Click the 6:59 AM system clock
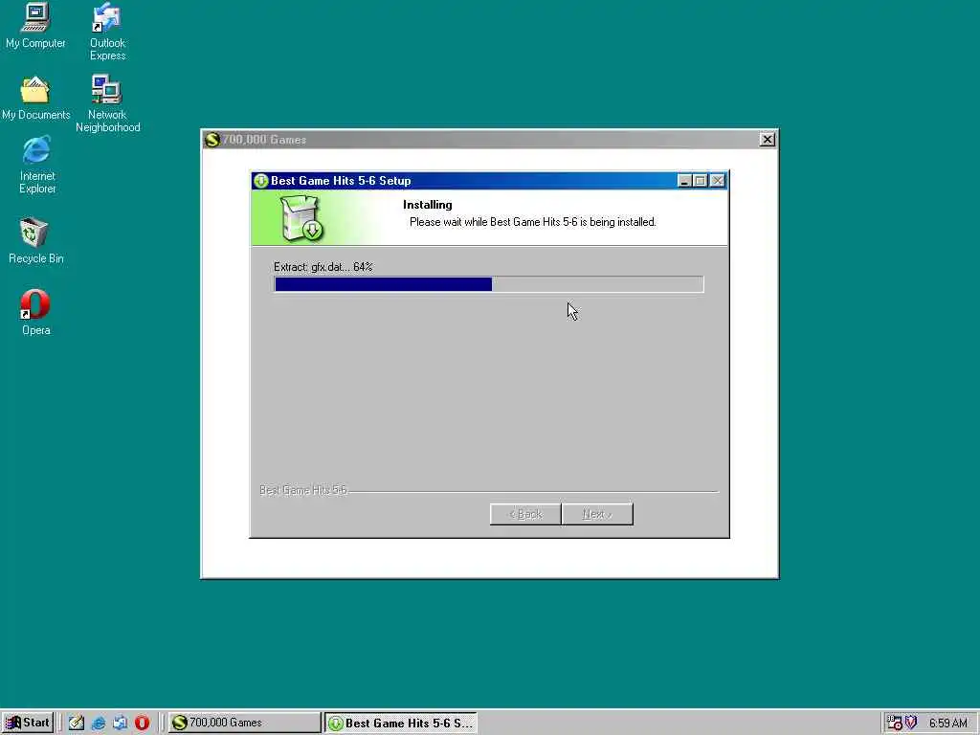 [x=948, y=724]
